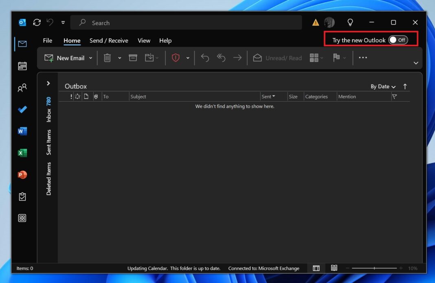Launch Word from the left sidebar
Image resolution: width=435 pixels, height=283 pixels.
click(x=23, y=131)
